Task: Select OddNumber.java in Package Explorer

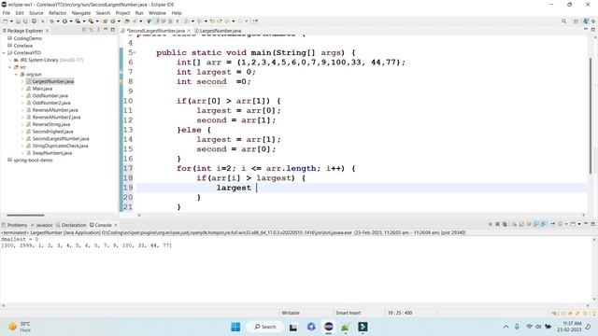Action: [x=47, y=96]
